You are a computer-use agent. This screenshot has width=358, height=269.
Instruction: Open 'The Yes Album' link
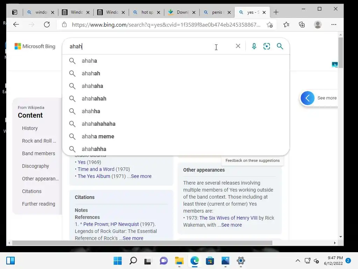94,177
